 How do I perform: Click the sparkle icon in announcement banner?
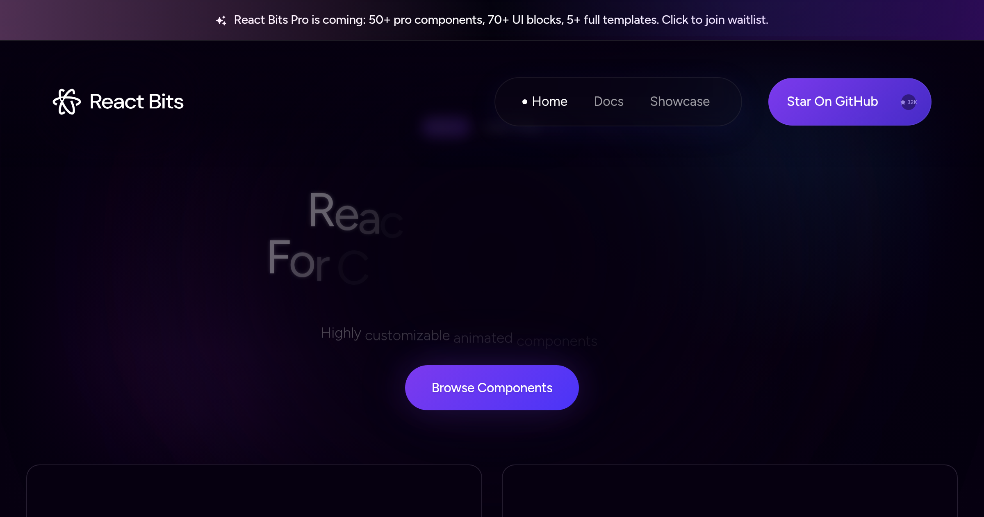click(x=221, y=20)
